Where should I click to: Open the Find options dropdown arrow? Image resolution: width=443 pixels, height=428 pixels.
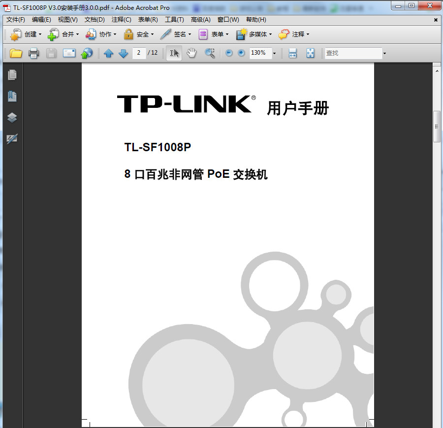[384, 53]
